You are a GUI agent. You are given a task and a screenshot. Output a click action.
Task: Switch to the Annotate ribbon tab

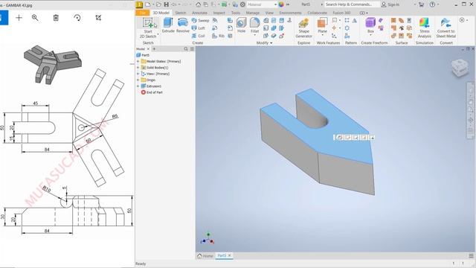pyautogui.click(x=199, y=13)
